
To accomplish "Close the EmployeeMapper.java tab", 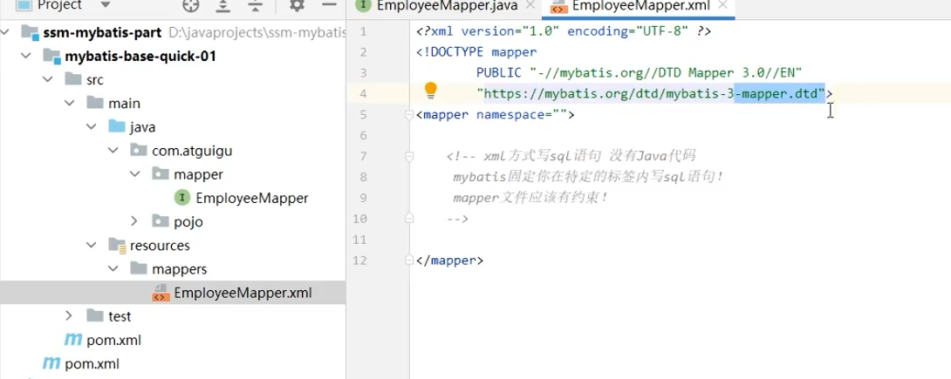I will point(530,5).
